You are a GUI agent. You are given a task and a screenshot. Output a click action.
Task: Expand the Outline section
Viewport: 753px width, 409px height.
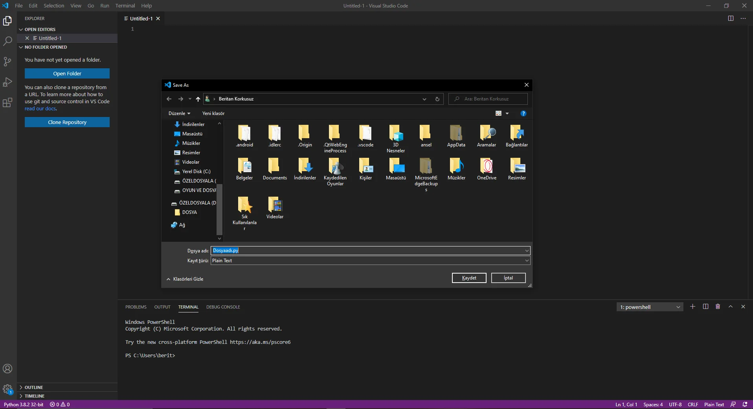pos(33,387)
